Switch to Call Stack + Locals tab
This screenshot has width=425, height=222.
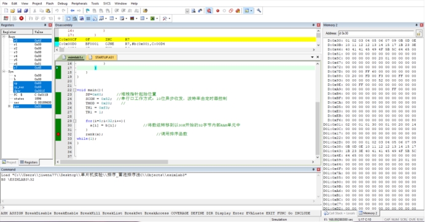(x=340, y=213)
